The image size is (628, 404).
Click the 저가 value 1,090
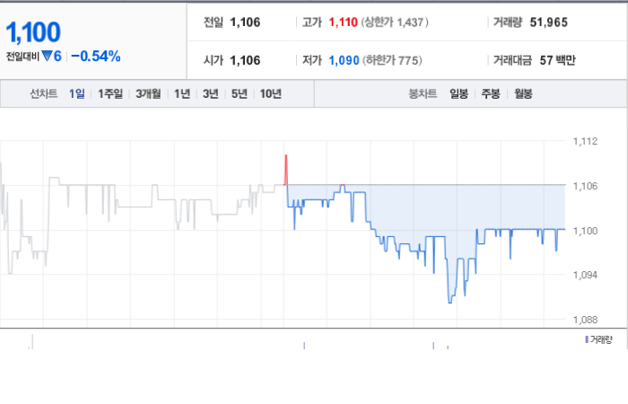pyautogui.click(x=344, y=60)
